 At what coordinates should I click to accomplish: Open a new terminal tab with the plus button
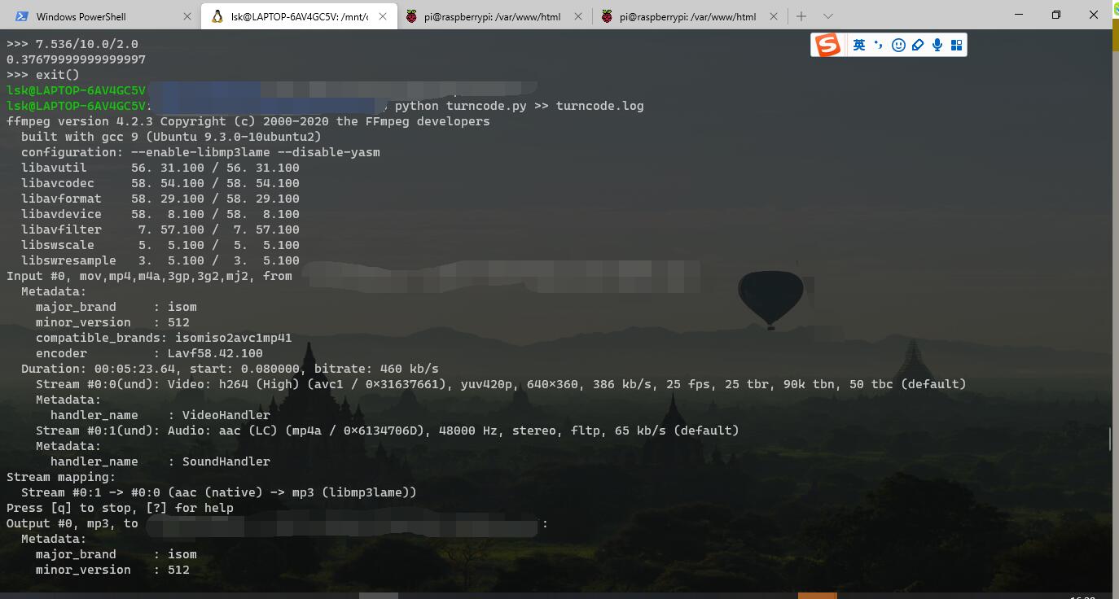tap(801, 16)
